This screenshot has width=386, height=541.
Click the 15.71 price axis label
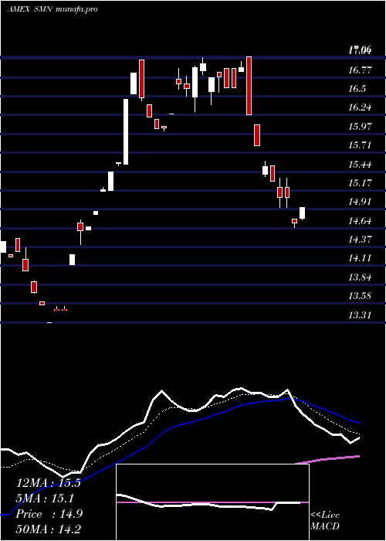(x=360, y=145)
